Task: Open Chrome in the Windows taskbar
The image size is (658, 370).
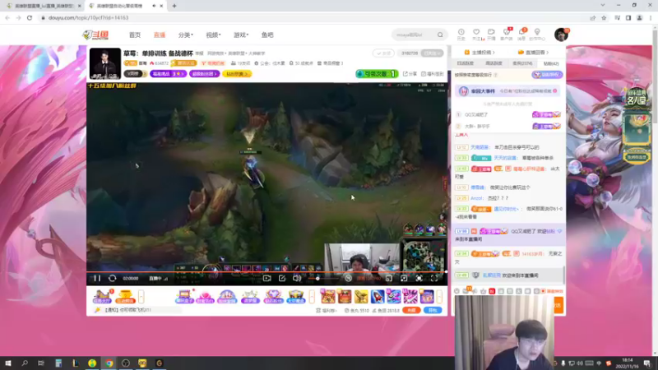Action: pos(109,363)
